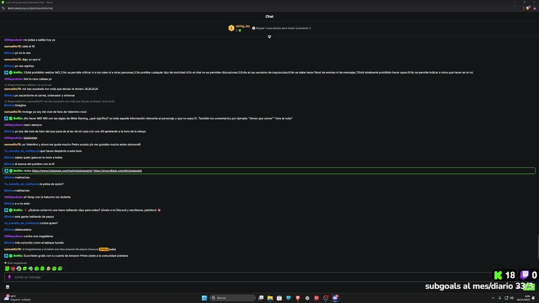Viewport: 539px width, 303px height.
Task: Open site settings icon left of the URL
Action: (x=3, y=8)
